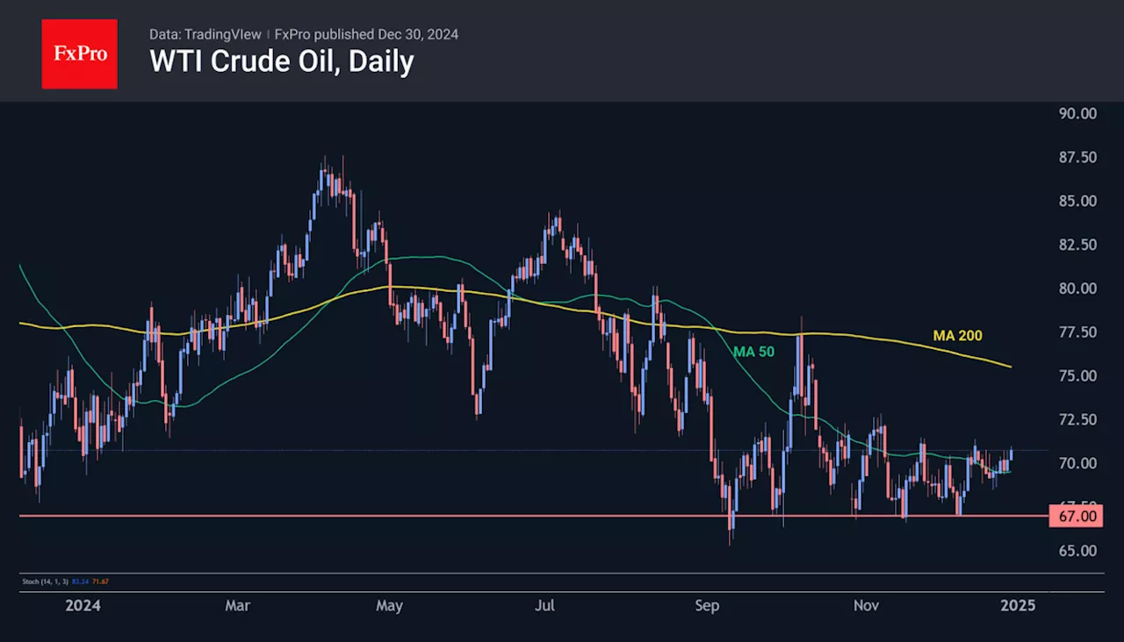Select the Sep time axis label

tap(707, 605)
